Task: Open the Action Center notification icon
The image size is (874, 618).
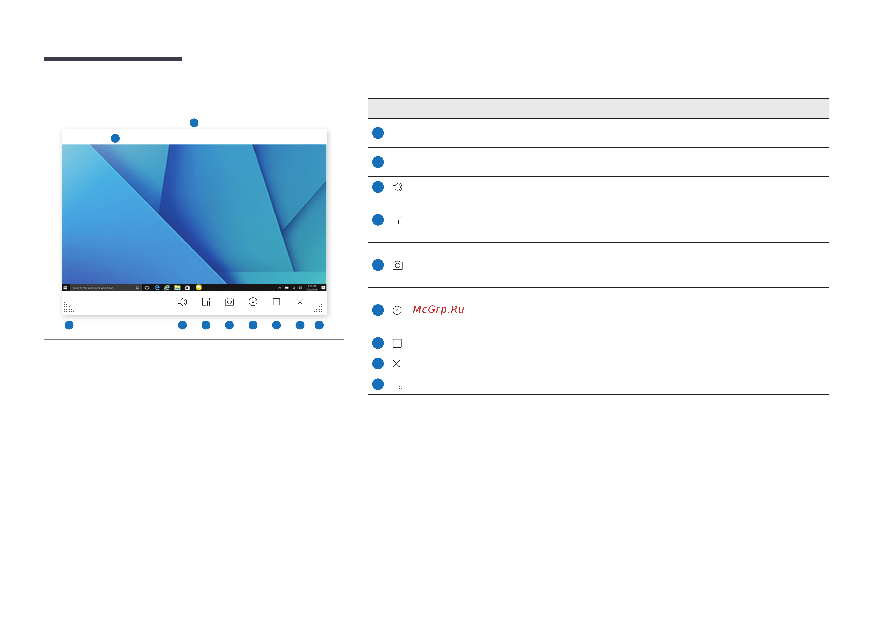Action: [x=323, y=287]
